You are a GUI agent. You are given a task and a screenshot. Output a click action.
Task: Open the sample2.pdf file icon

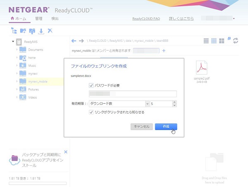click(202, 68)
